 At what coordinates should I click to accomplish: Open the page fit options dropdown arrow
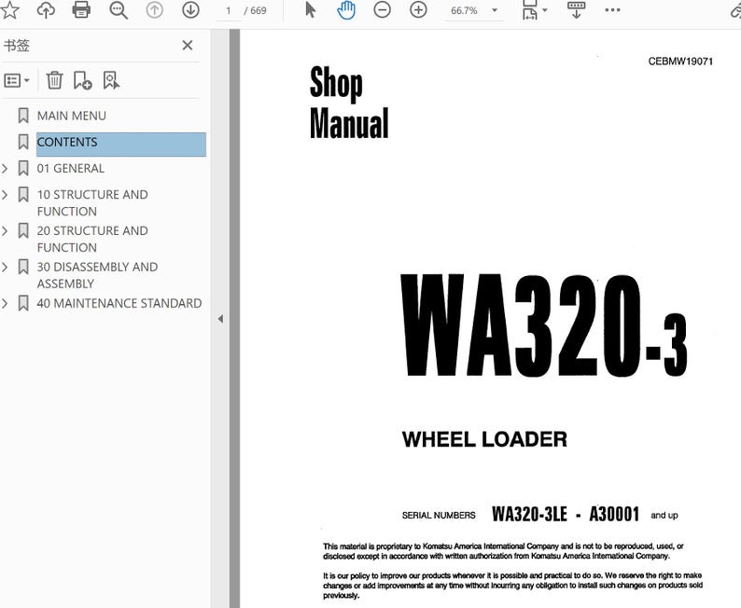pos(545,10)
